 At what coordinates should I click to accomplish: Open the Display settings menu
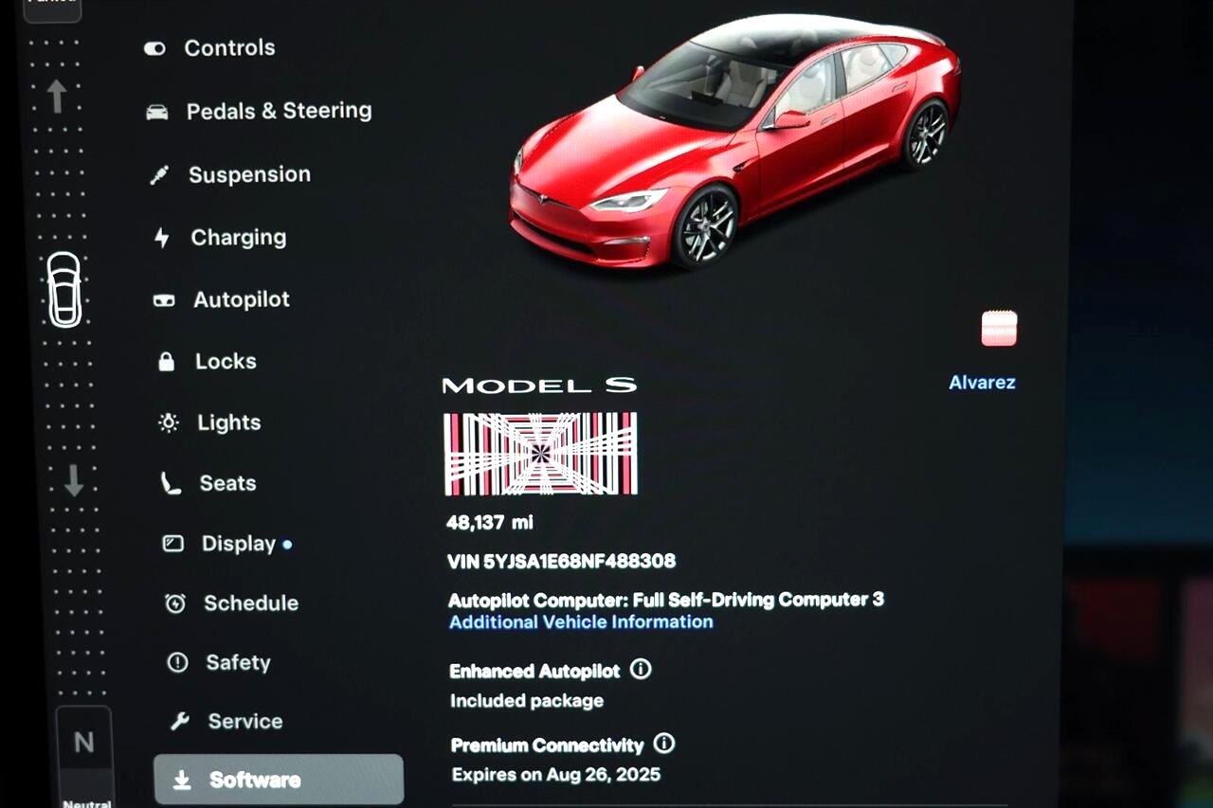(238, 544)
